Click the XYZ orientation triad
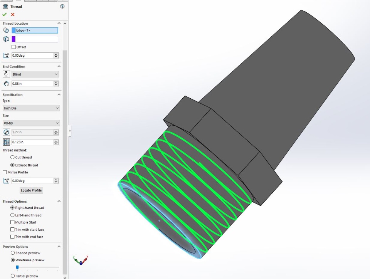 click(x=81, y=260)
